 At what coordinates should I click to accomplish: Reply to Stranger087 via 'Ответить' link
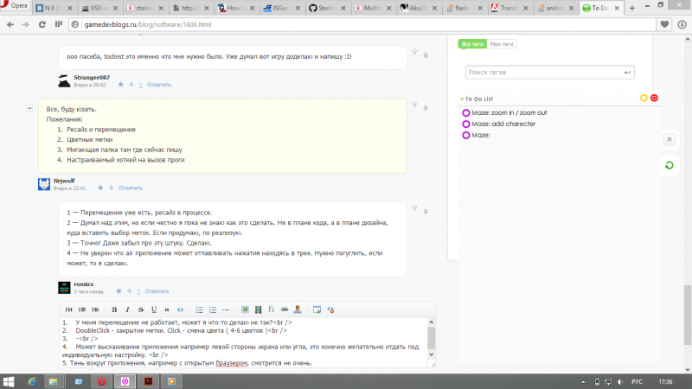159,85
